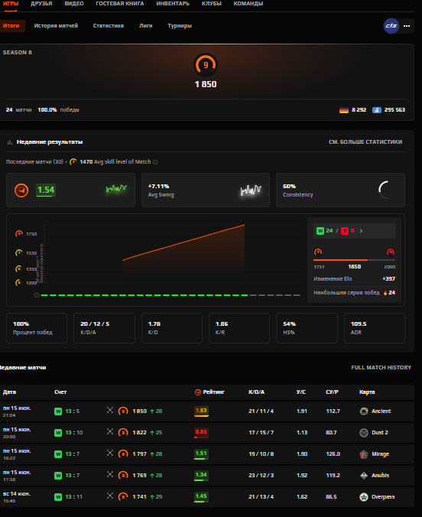
Task: Open the КОМАНДЫ tab
Action: 248,4
